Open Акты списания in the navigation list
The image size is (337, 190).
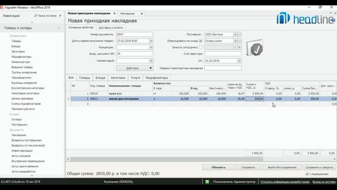click(x=21, y=156)
